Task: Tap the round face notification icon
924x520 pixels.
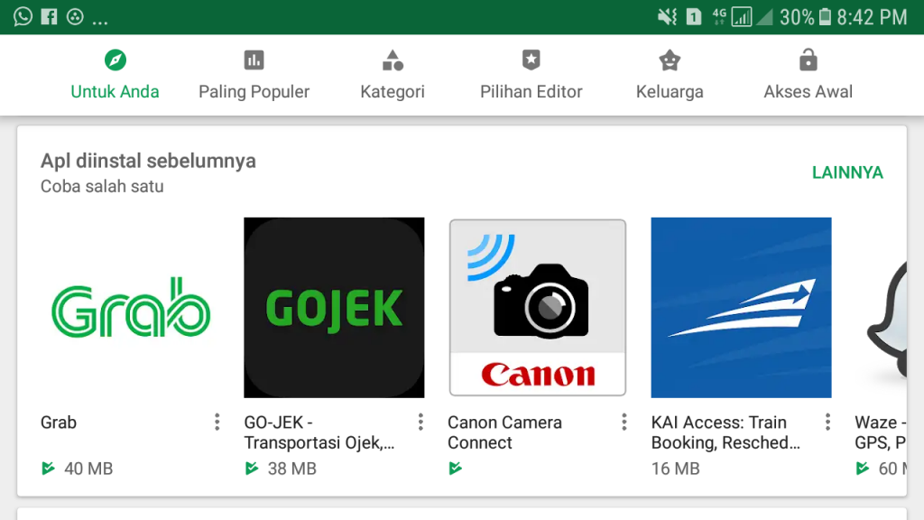Action: (x=75, y=16)
